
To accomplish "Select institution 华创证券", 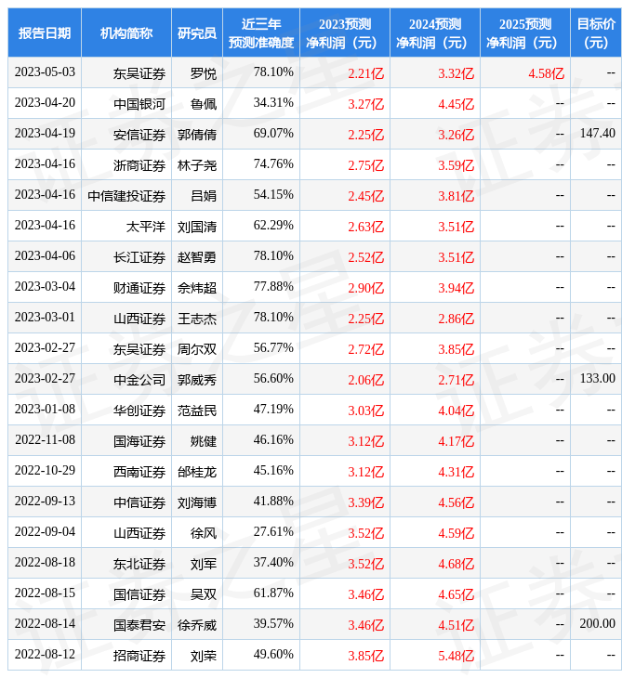I will (139, 411).
